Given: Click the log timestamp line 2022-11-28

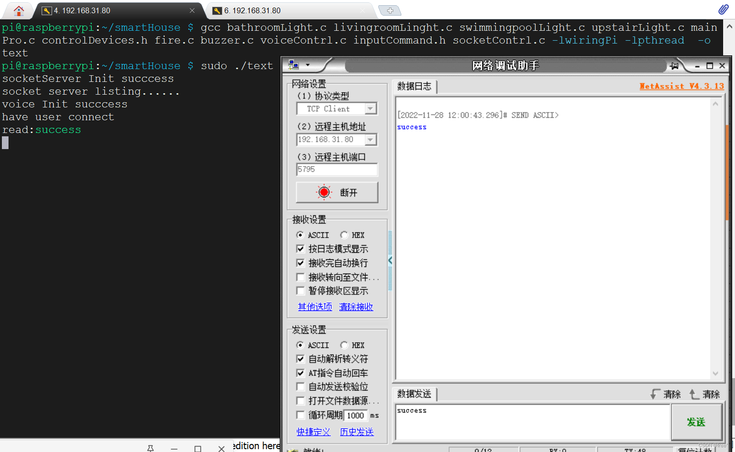Looking at the screenshot, I should pos(478,115).
